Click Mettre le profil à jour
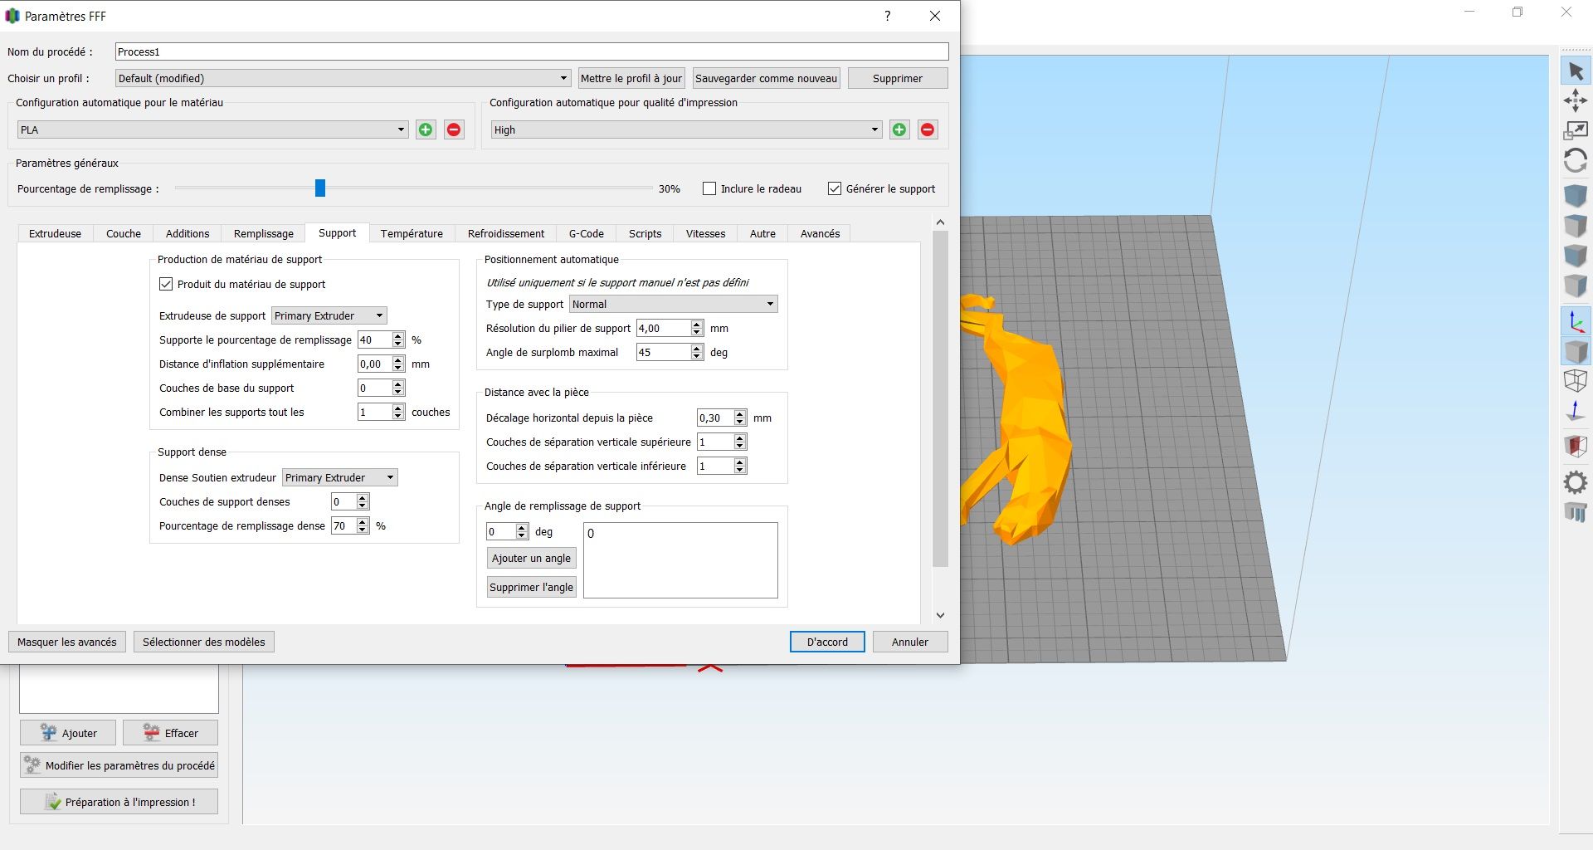 pos(631,78)
